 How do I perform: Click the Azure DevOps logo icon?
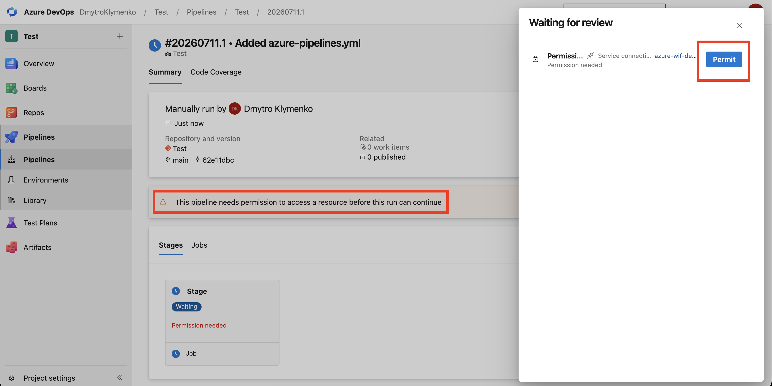[x=12, y=12]
